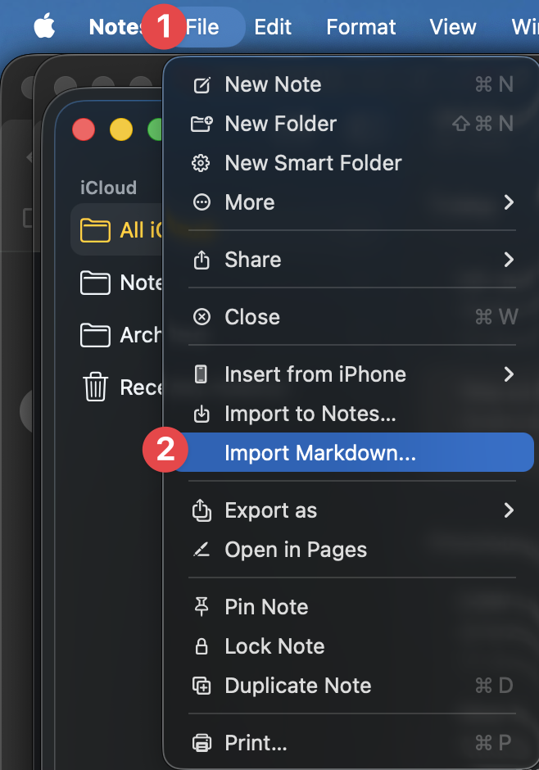
Task: Open the Recently Deleted trash folder
Action: pos(123,386)
